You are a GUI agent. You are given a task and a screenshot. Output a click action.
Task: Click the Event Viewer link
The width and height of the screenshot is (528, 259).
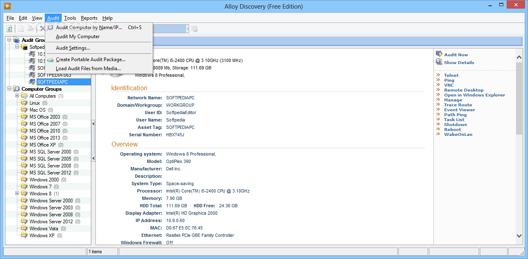click(459, 110)
